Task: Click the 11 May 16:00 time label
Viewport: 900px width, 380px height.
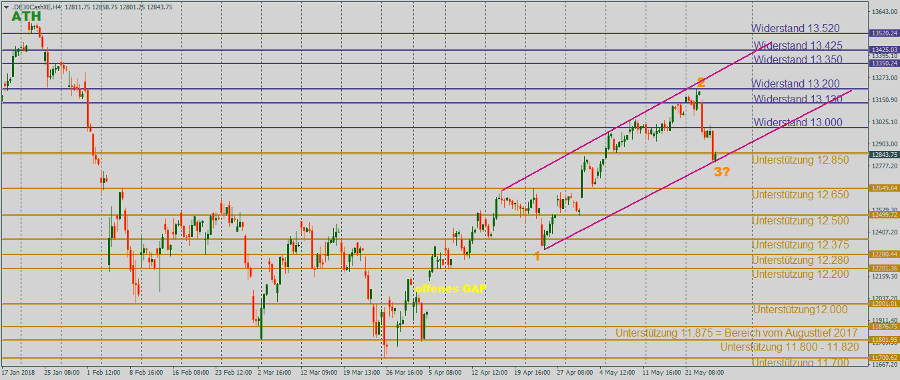Action: click(x=662, y=373)
